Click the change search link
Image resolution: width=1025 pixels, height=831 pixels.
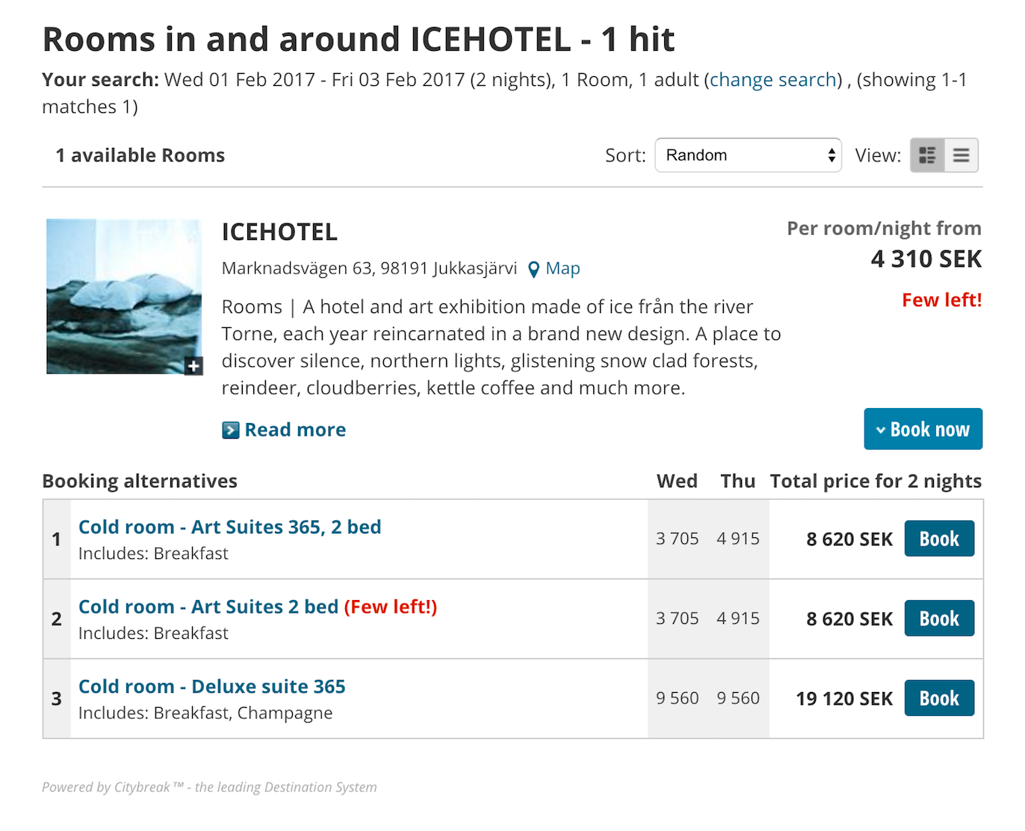point(772,80)
